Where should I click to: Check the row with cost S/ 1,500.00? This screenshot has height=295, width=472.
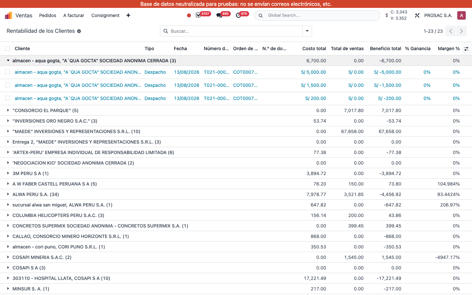pyautogui.click(x=8, y=85)
